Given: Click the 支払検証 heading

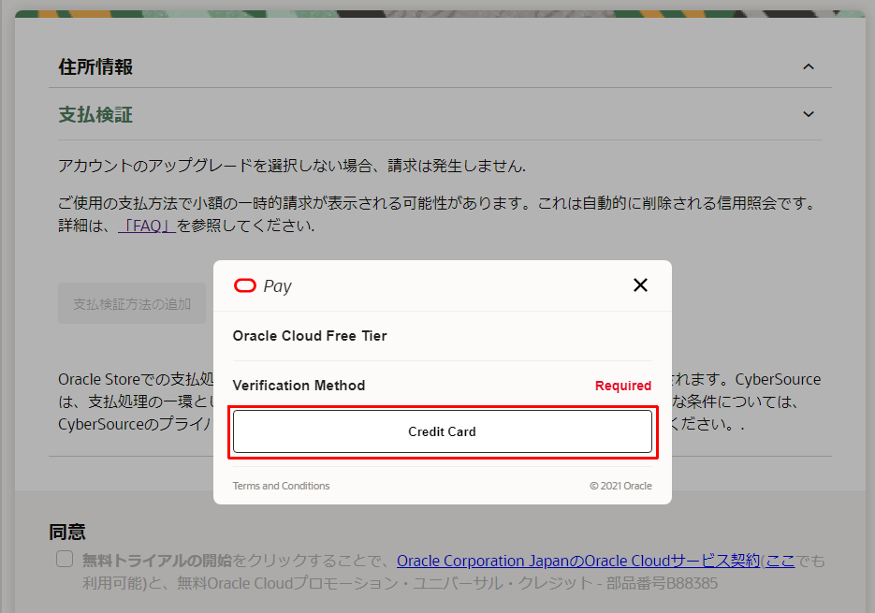Looking at the screenshot, I should pyautogui.click(x=95, y=114).
